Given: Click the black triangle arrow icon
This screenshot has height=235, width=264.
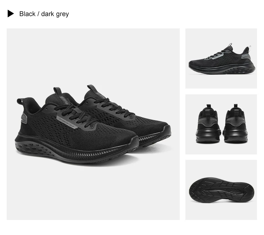Looking at the screenshot, I should pos(11,14).
